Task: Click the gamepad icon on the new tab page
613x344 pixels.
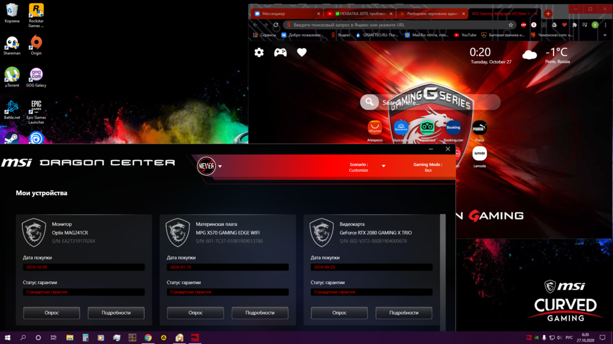Action: pos(280,53)
